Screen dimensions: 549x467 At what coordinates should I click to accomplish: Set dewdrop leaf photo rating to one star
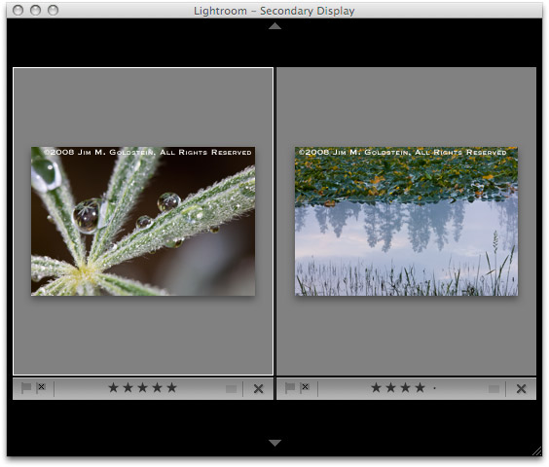pyautogui.click(x=113, y=387)
